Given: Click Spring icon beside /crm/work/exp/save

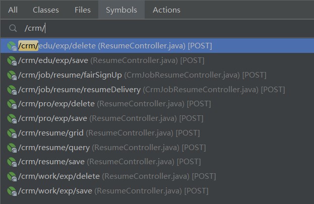Looking at the screenshot, I should coord(12,191).
